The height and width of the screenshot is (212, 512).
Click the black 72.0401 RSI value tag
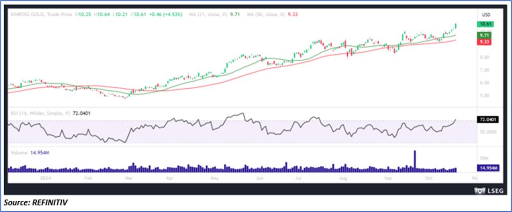(487, 120)
